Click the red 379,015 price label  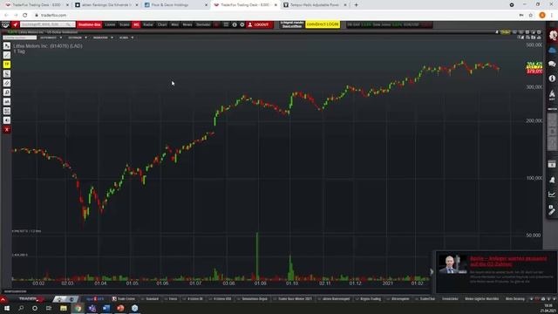534,72
